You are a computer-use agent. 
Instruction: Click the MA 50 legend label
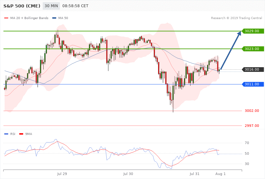coord(63,18)
